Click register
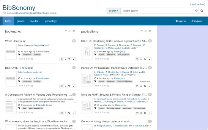The width and height of the screenshot is (208, 130). point(197,21)
